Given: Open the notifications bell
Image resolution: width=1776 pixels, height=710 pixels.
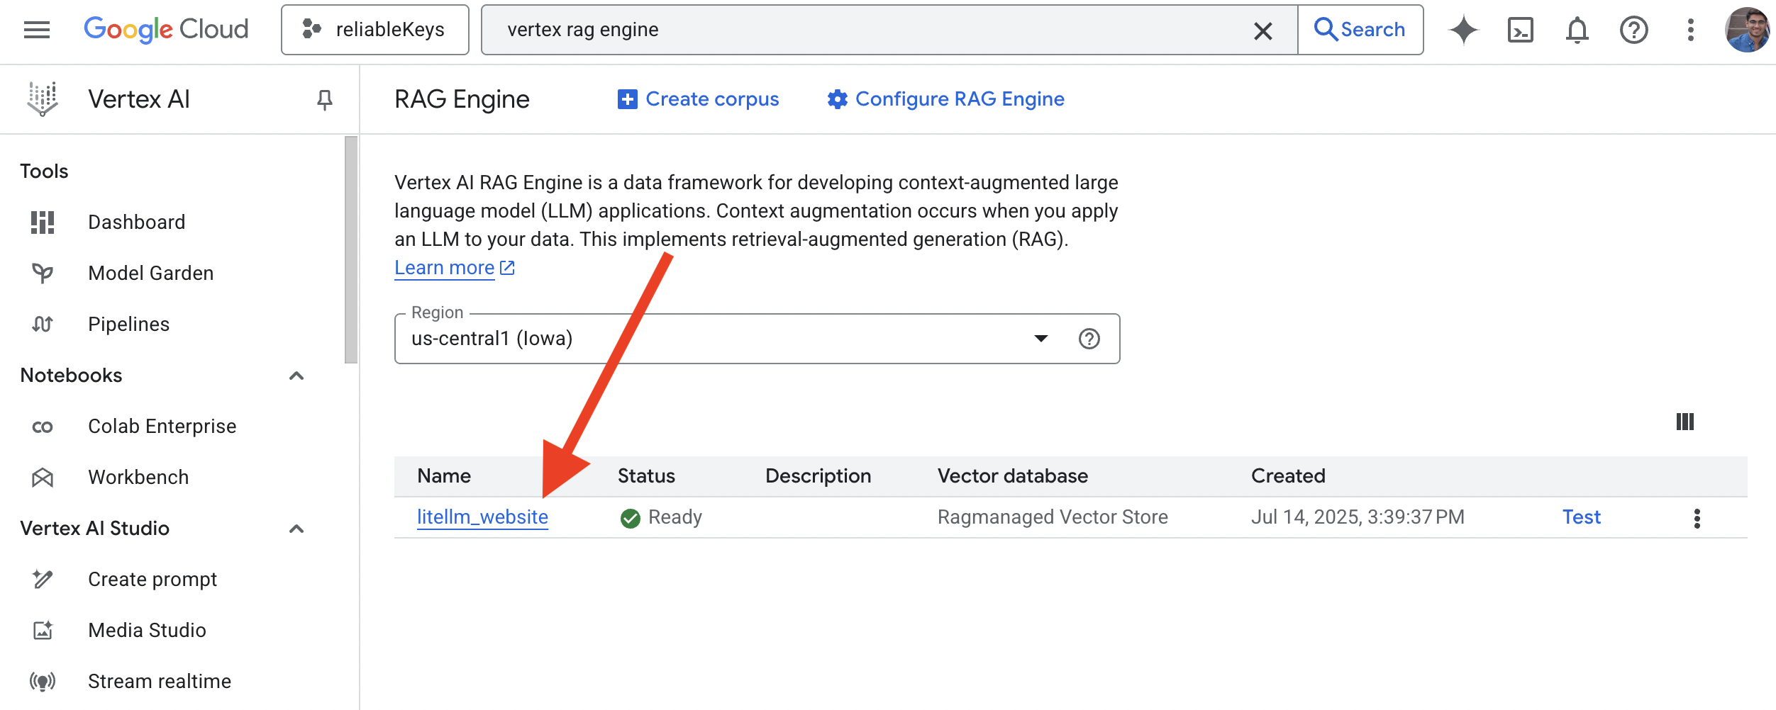Looking at the screenshot, I should [x=1577, y=30].
